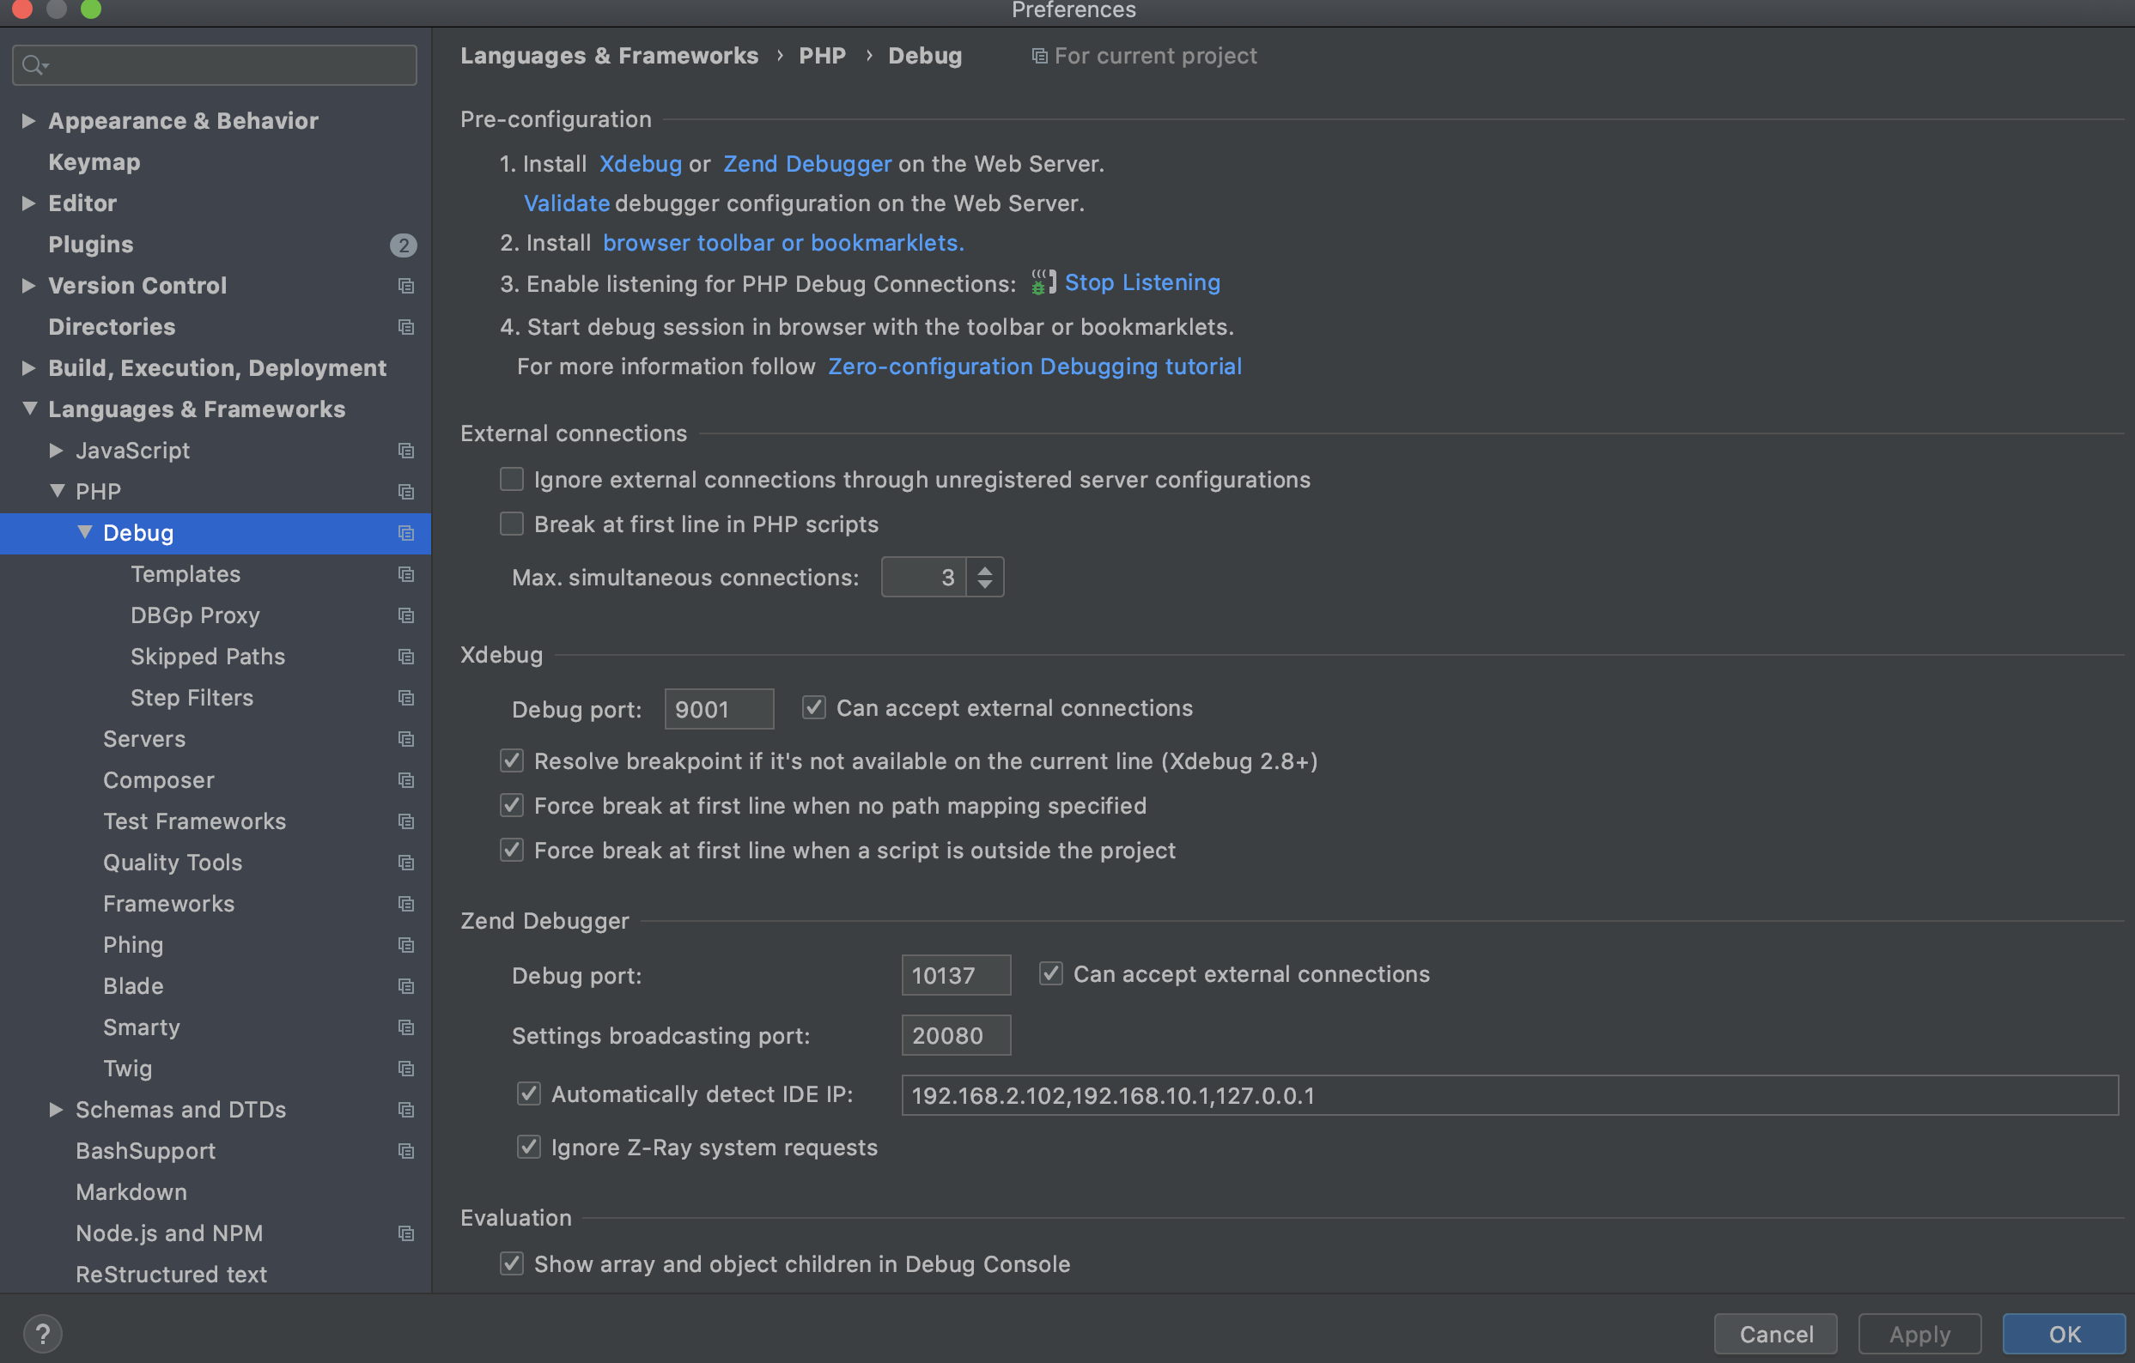
Task: Click project-level icon beside Version Control
Action: click(x=406, y=287)
